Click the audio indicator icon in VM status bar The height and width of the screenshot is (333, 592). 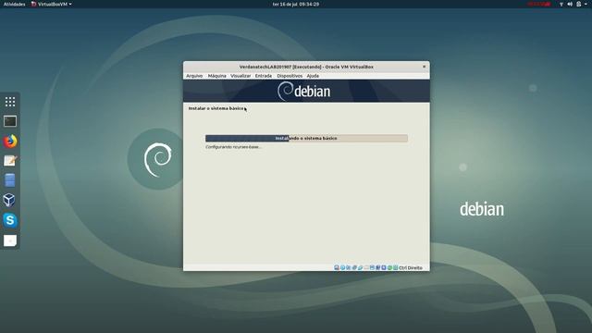[x=349, y=267]
